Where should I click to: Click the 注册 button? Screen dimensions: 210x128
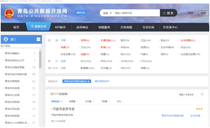(203, 13)
